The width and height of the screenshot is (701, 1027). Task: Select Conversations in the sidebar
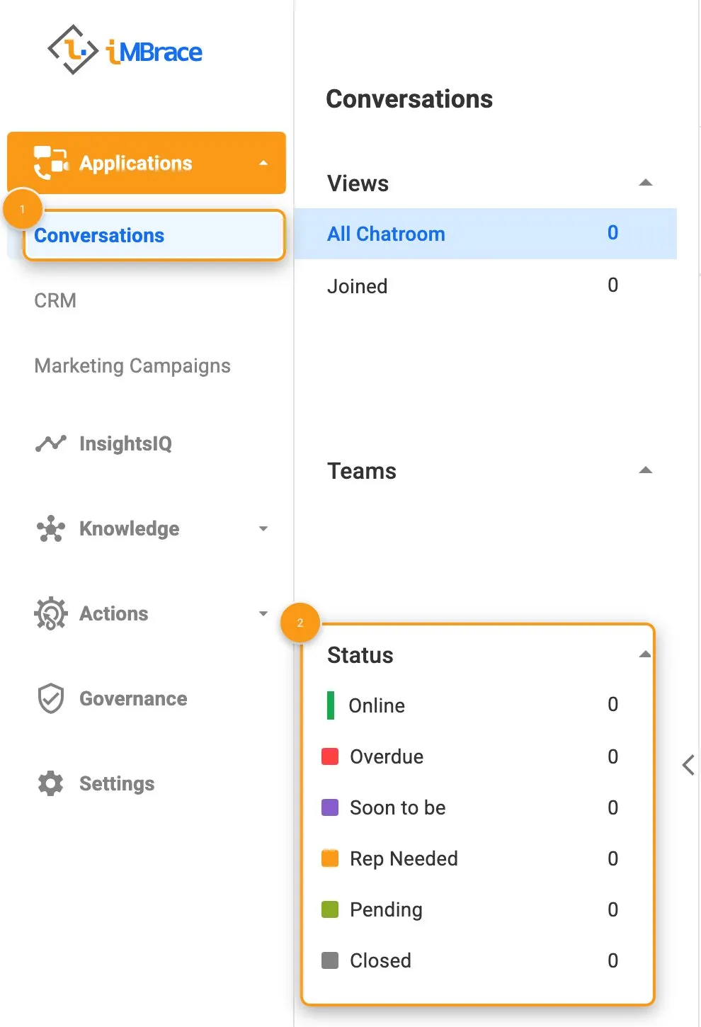click(154, 235)
